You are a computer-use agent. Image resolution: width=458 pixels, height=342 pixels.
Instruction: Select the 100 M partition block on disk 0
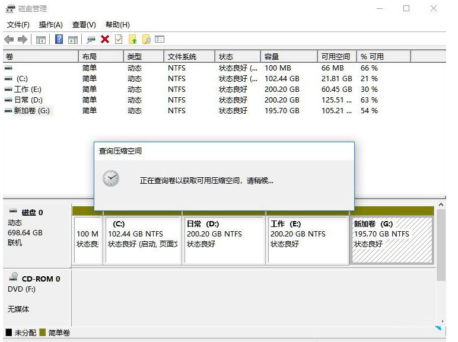click(x=88, y=240)
